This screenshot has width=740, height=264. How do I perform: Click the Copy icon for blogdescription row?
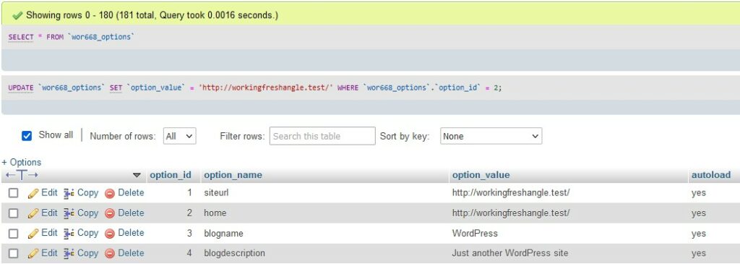tap(69, 254)
